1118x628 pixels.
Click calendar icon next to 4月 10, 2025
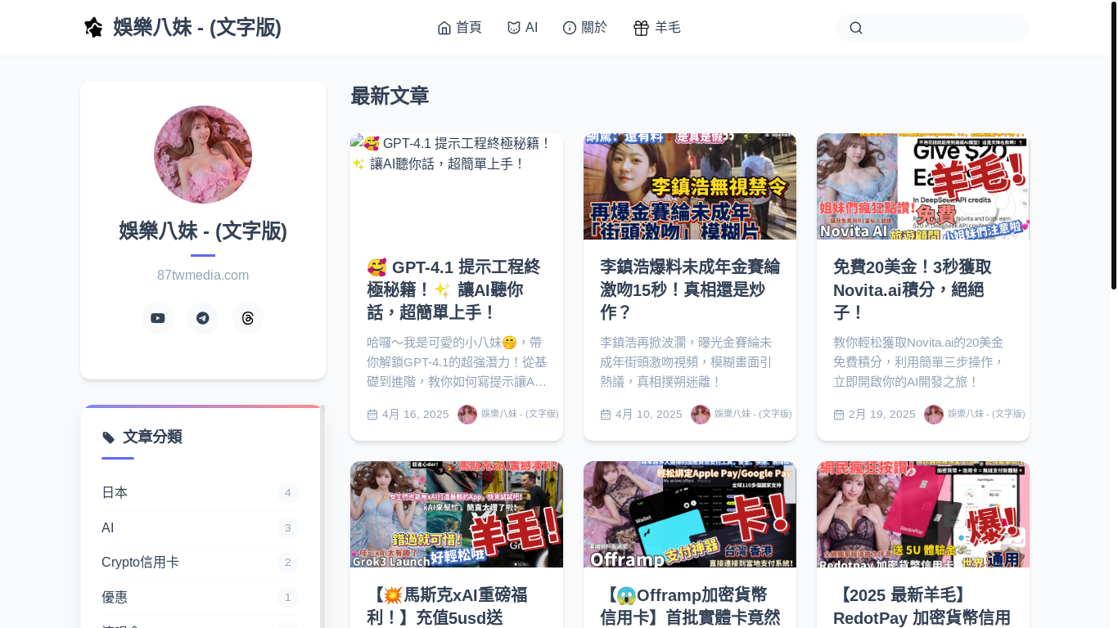pyautogui.click(x=606, y=415)
